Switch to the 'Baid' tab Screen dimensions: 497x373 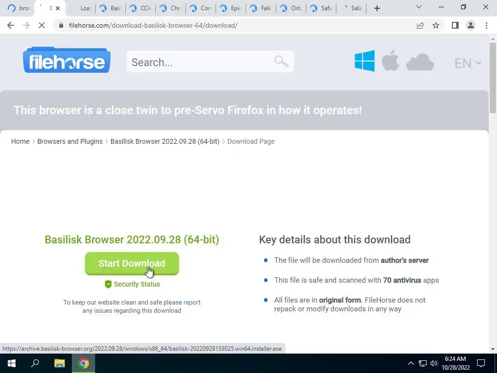(x=110, y=8)
